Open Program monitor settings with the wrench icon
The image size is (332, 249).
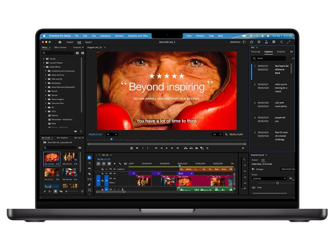coord(227,134)
